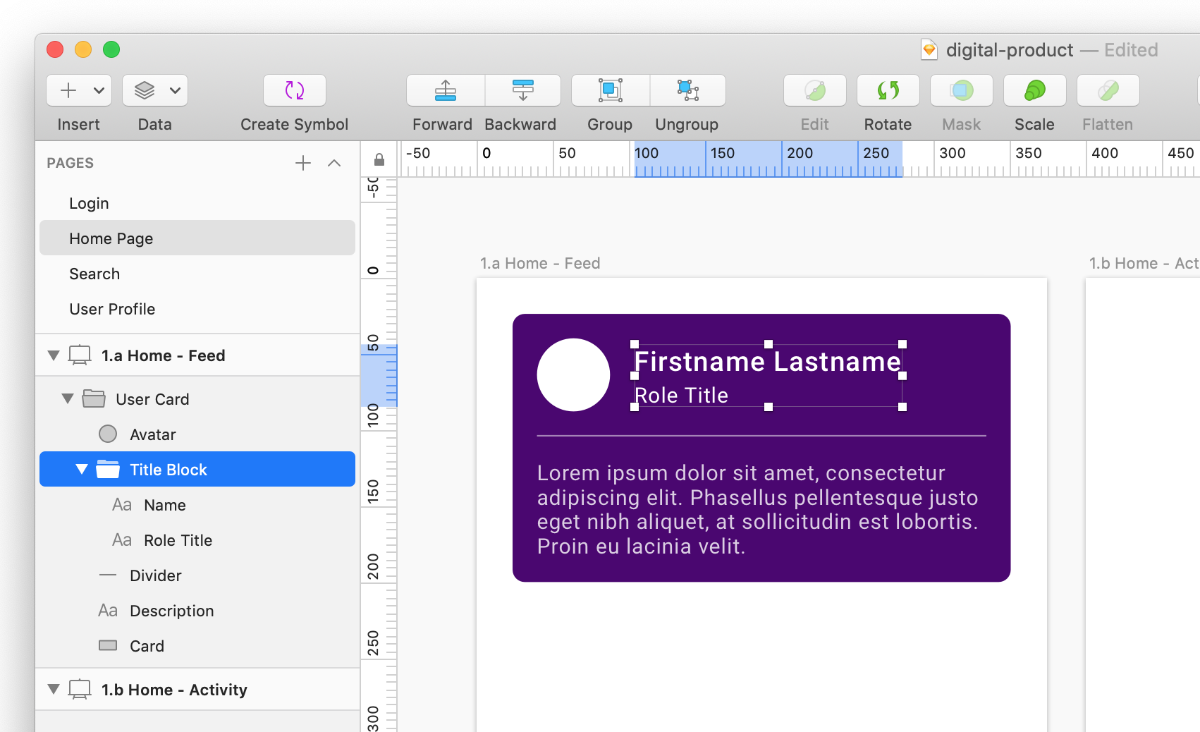The width and height of the screenshot is (1200, 732).
Task: Send layer Backward using toolbar icon
Action: (522, 90)
